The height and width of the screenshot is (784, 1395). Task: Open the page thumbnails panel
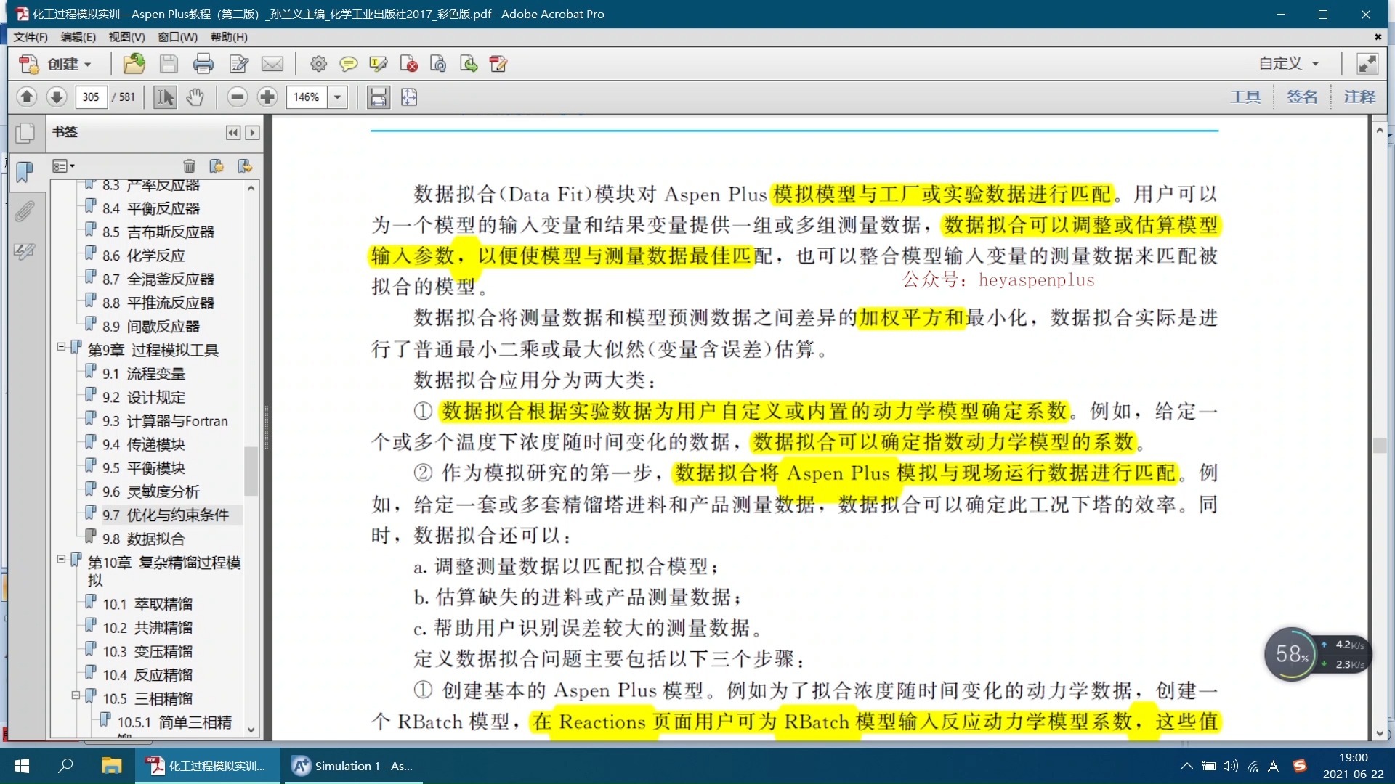point(25,133)
